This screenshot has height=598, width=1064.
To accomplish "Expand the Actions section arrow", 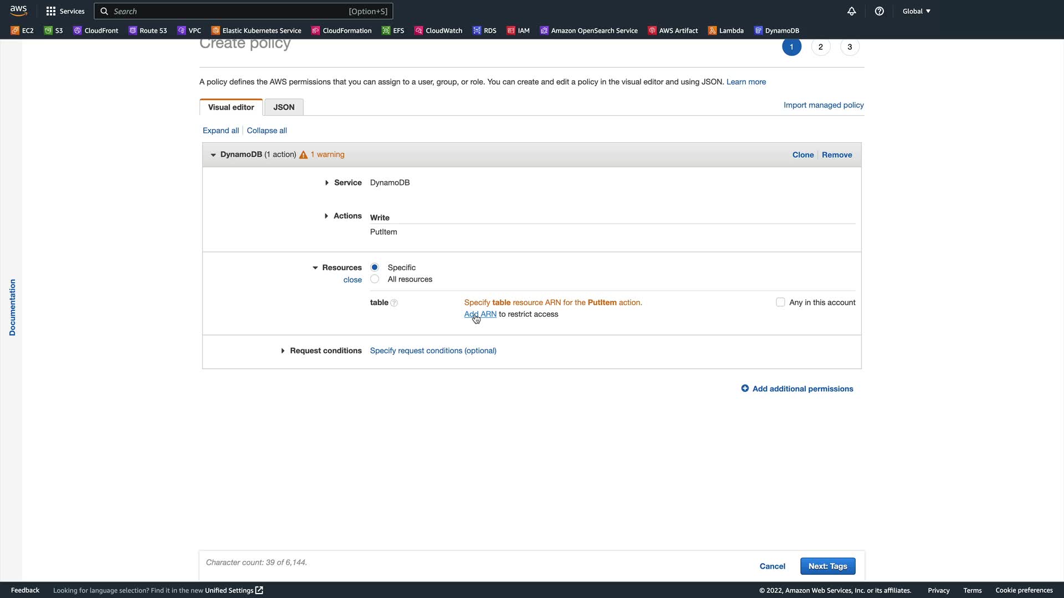I will [326, 216].
